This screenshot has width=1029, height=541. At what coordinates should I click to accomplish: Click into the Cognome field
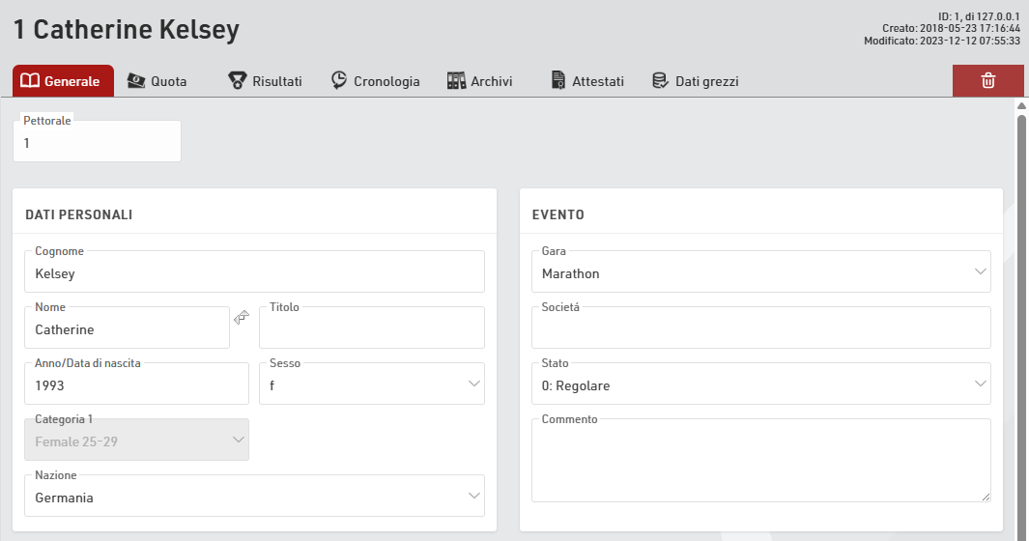click(254, 273)
